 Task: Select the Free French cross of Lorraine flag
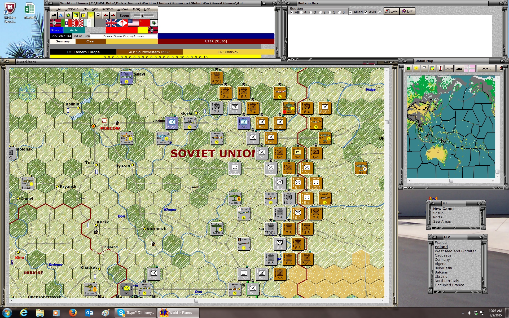click(x=122, y=23)
